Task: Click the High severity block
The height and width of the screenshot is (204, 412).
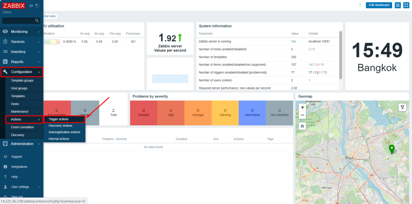Action: pos(171,112)
